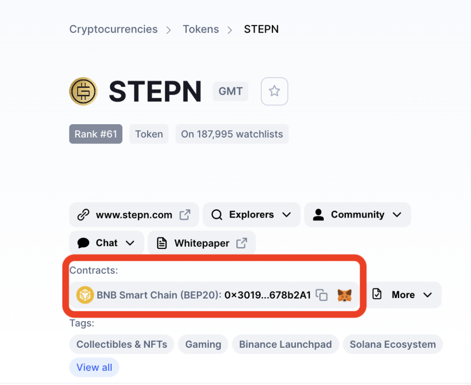The image size is (471, 385).
Task: Click the Community person icon
Action: click(x=318, y=215)
